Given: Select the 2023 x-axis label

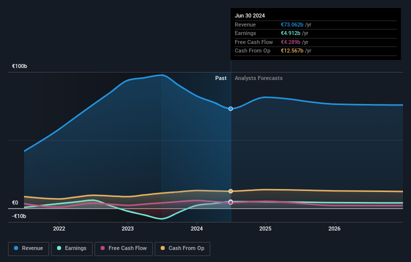Looking at the screenshot, I should 128,228.
